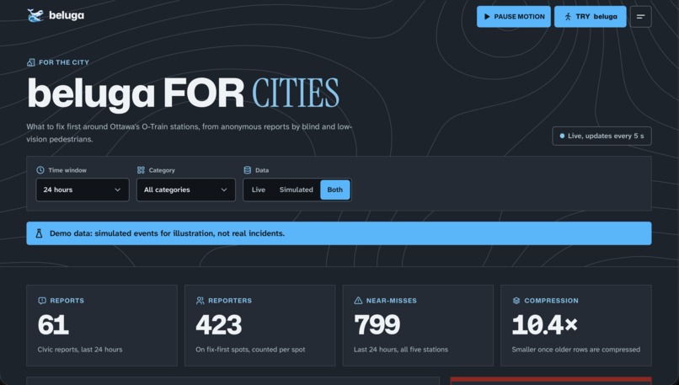Open the hamburger menu
Screen dimensions: 679x385
640,17
